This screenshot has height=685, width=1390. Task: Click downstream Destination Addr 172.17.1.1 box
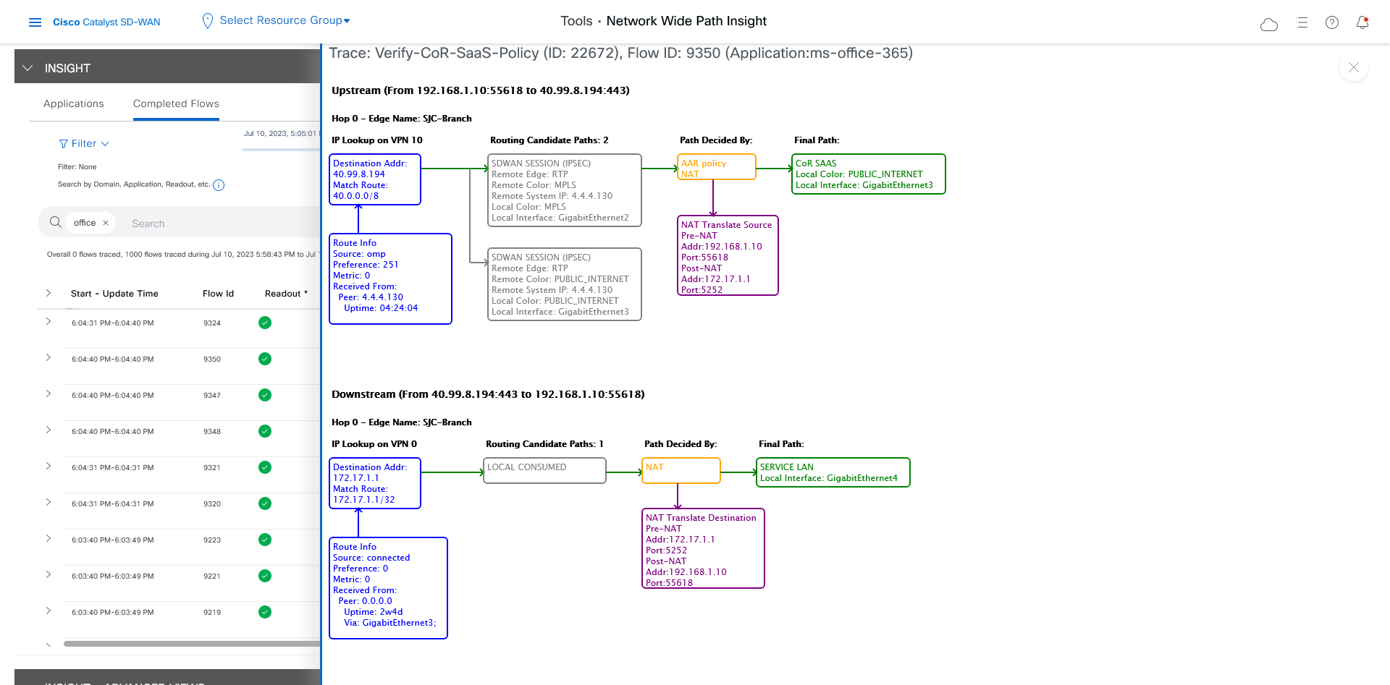[375, 483]
